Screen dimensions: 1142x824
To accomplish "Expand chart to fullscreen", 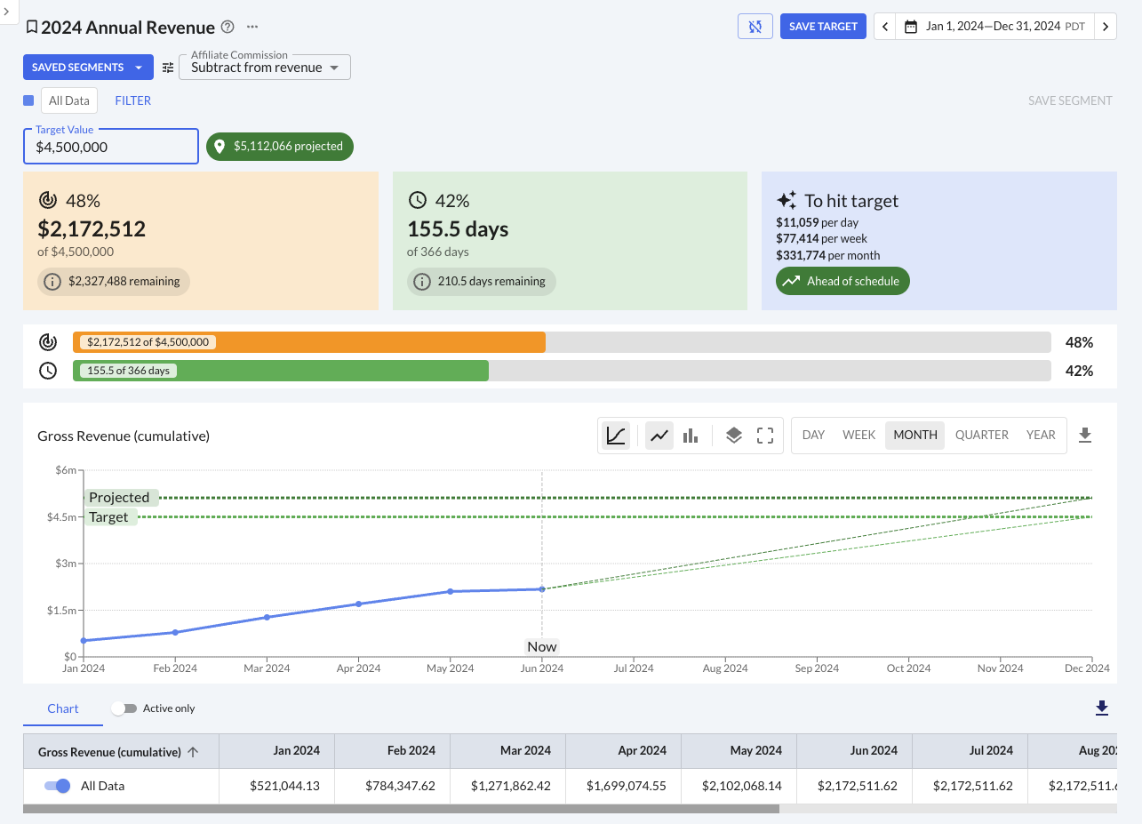I will pos(765,436).
